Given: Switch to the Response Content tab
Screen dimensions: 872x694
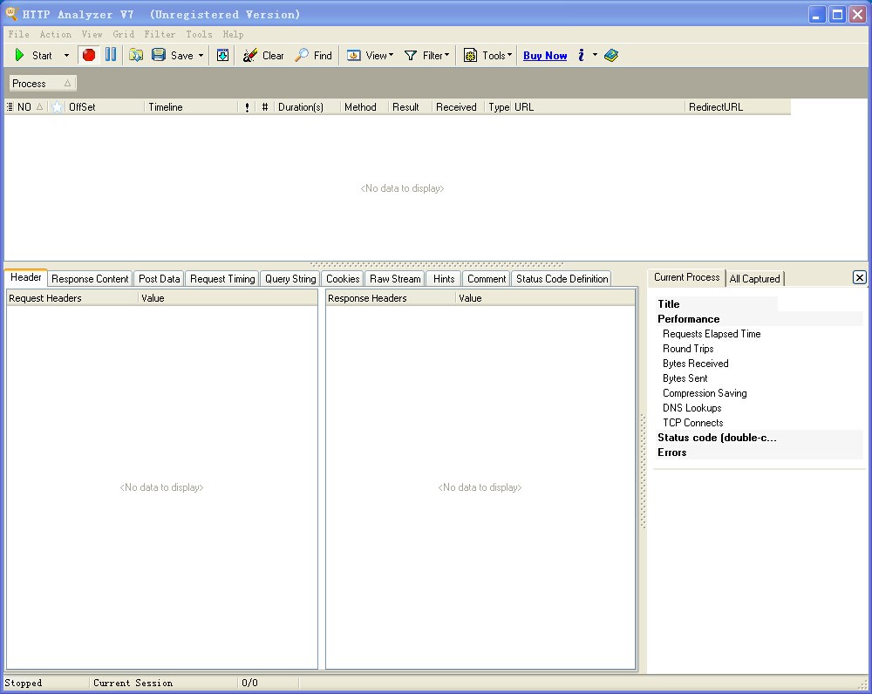Looking at the screenshot, I should [x=90, y=279].
